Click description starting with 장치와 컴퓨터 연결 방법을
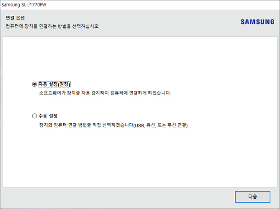The height and width of the screenshot is (209, 280). click(114, 125)
